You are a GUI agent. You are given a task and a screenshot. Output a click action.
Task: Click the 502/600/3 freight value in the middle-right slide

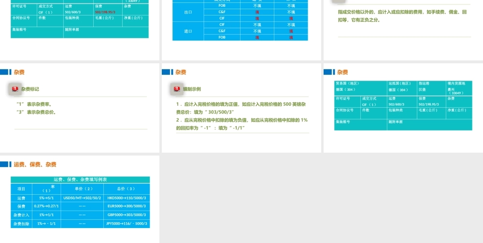(x=396, y=105)
